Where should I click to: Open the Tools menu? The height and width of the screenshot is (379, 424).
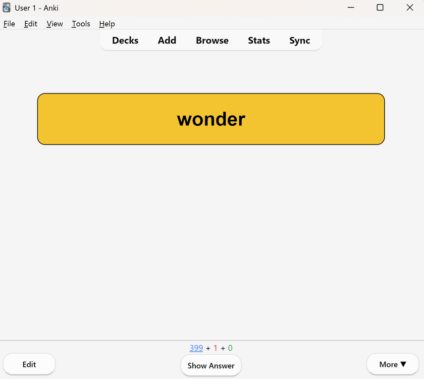point(81,24)
